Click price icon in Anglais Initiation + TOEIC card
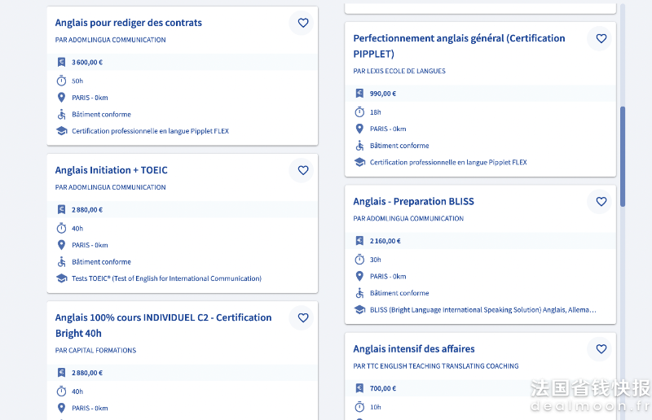The height and width of the screenshot is (420, 652). (x=62, y=210)
